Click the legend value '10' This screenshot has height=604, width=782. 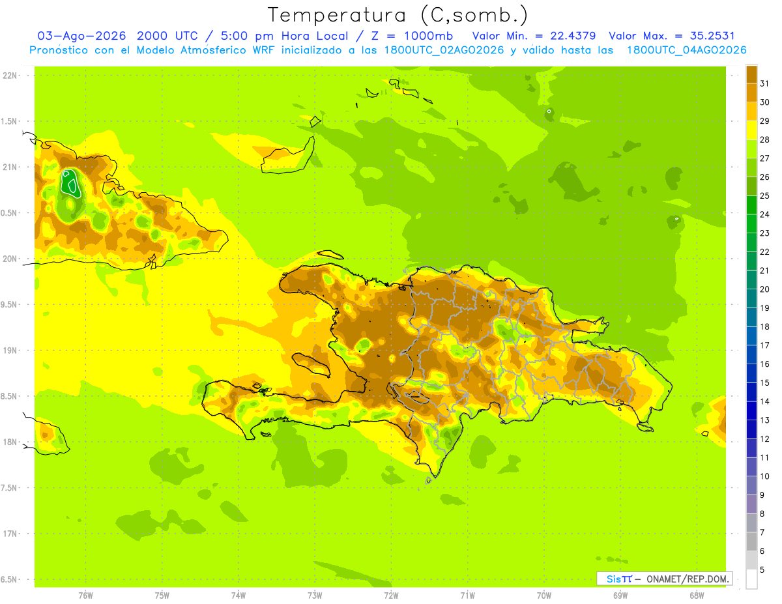(x=764, y=476)
